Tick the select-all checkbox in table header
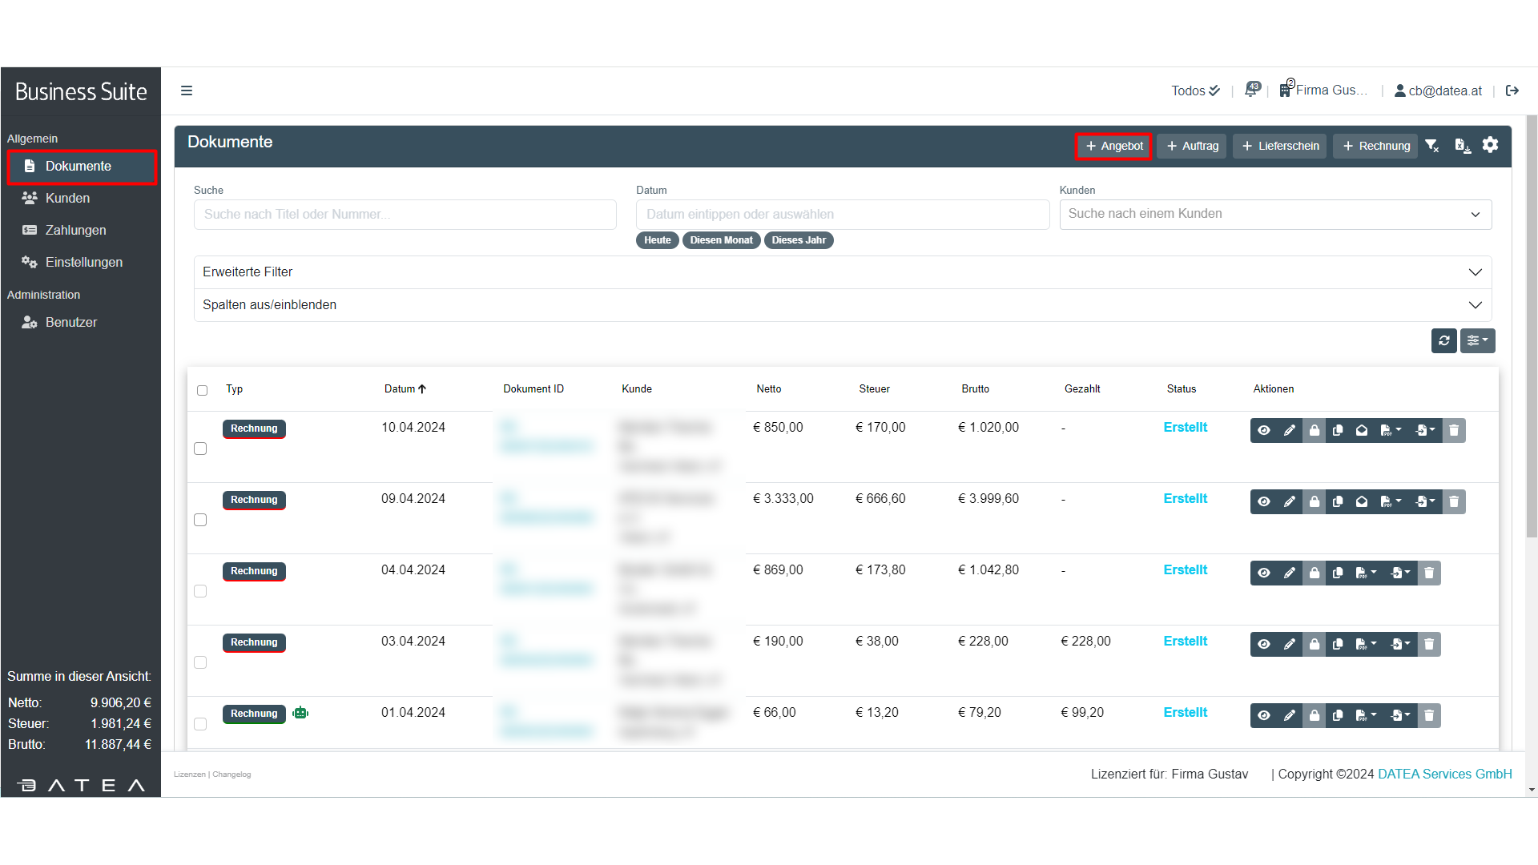1538x865 pixels. coord(202,390)
